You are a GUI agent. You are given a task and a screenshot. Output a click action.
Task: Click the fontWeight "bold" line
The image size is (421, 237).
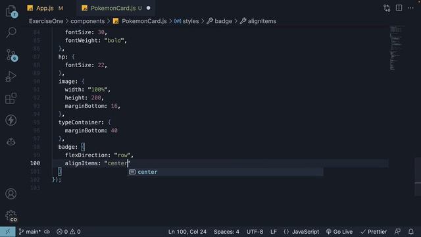96,41
